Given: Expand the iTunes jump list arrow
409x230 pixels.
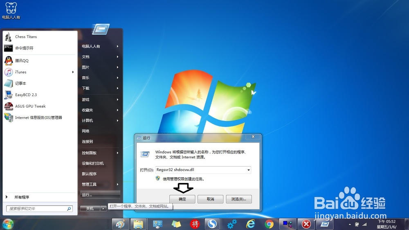Looking at the screenshot, I should click(73, 72).
